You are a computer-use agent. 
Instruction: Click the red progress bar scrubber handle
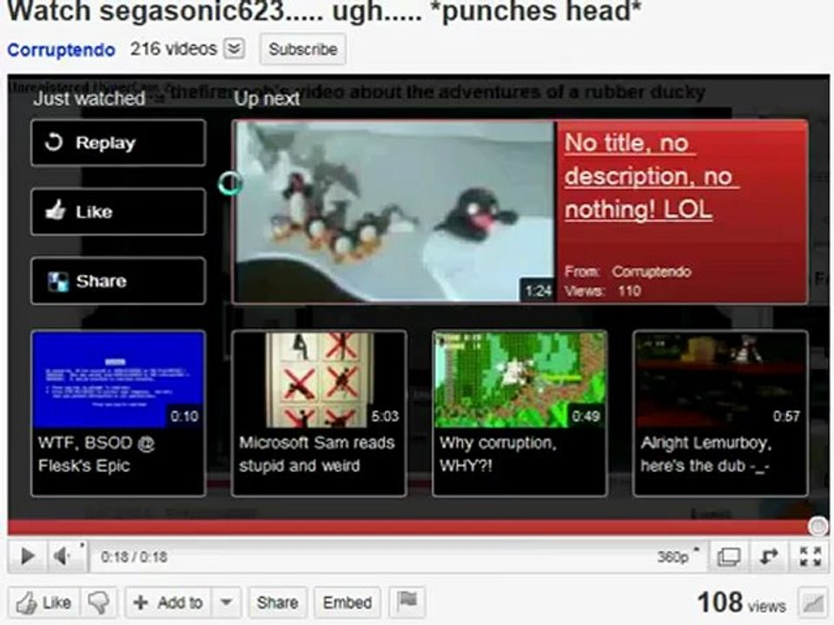tap(817, 526)
